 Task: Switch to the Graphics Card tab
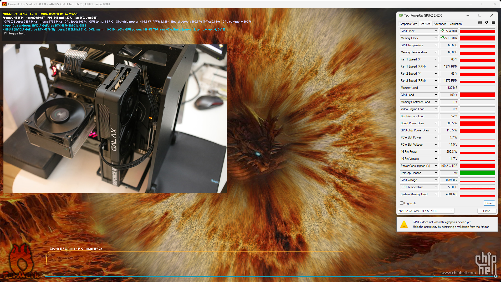[408, 24]
